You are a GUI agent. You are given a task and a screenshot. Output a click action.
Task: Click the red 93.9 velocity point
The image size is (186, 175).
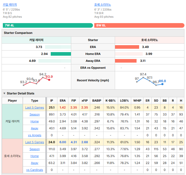(49, 80)
